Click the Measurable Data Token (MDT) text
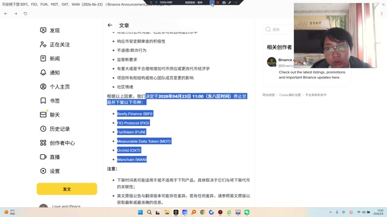Image resolution: width=387 pixels, height=217 pixels. (144, 141)
